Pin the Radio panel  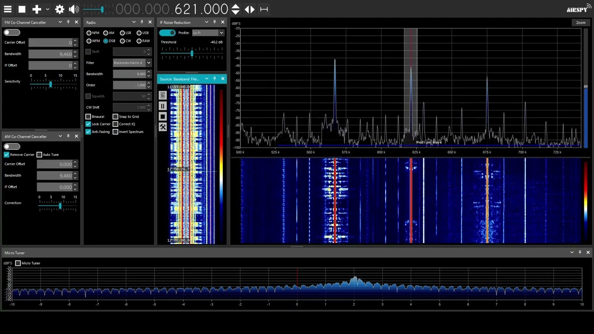pos(142,22)
